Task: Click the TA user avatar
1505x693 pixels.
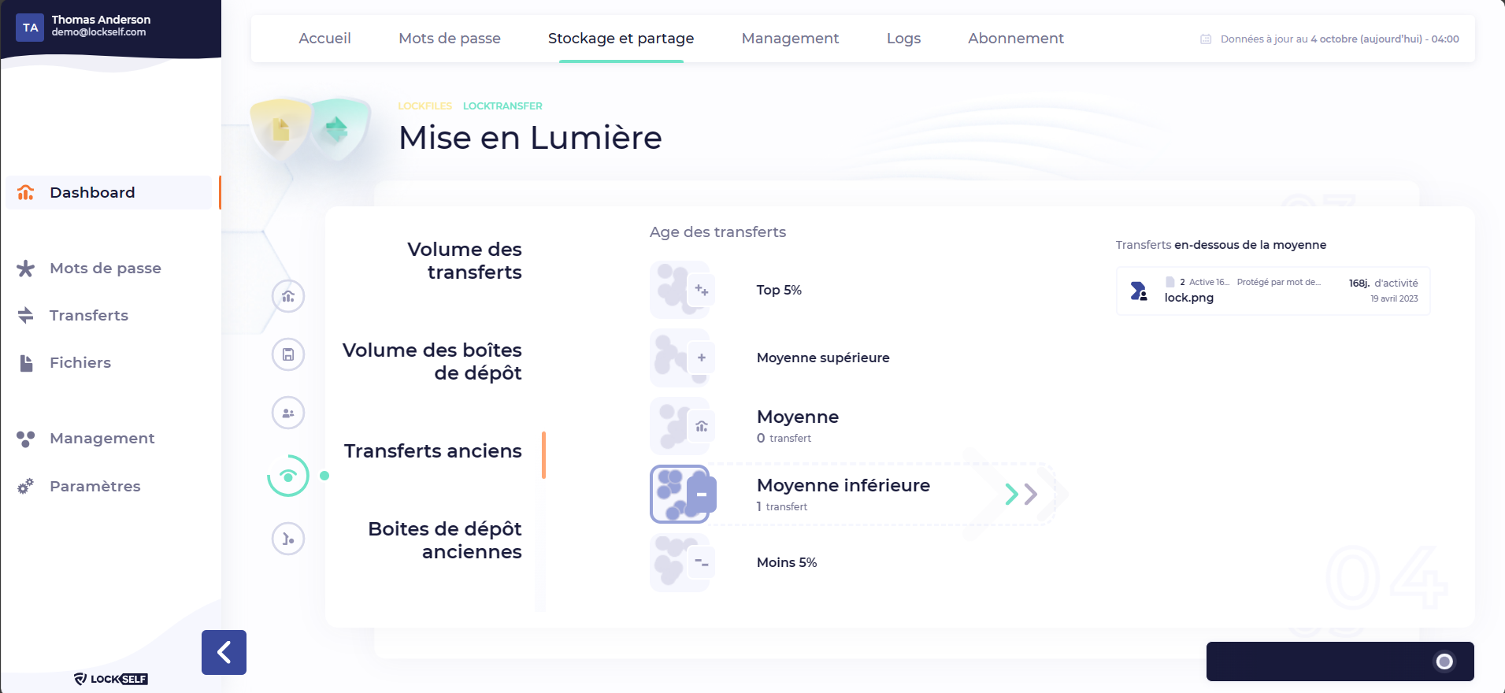Action: point(30,28)
